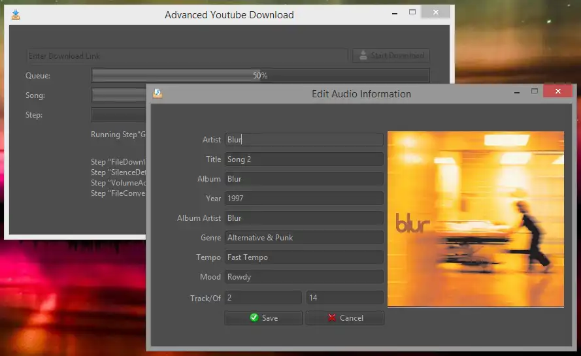This screenshot has height=356, width=581.
Task: Click the Running Step status text
Action: [x=118, y=135]
